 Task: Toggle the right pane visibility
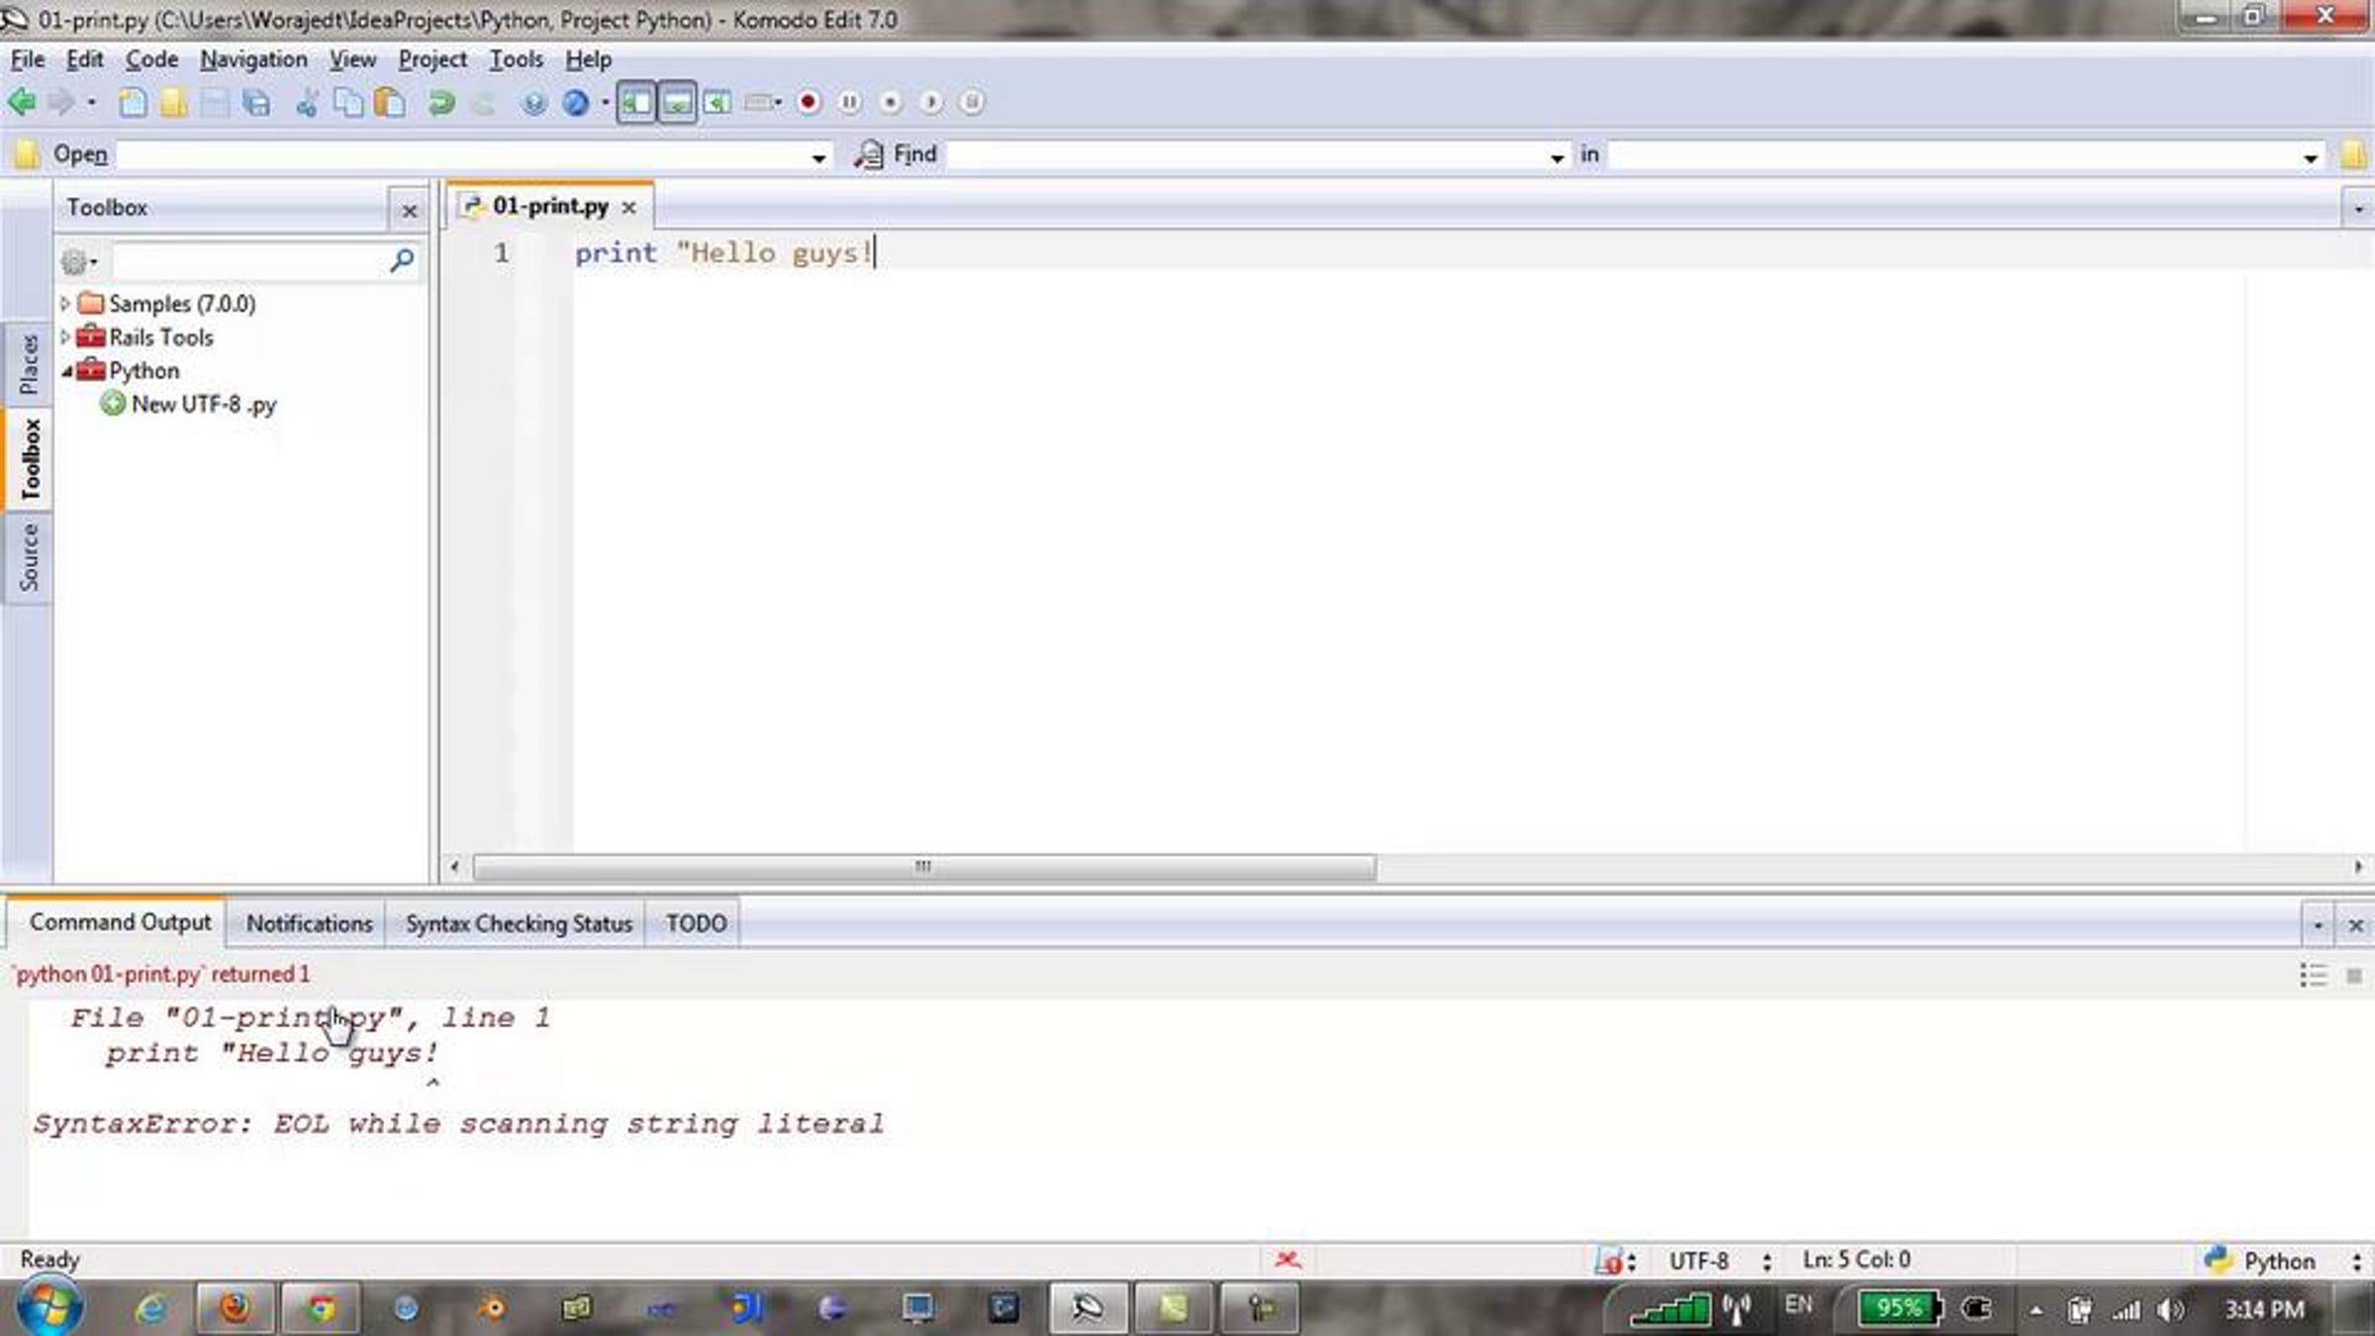pos(717,102)
